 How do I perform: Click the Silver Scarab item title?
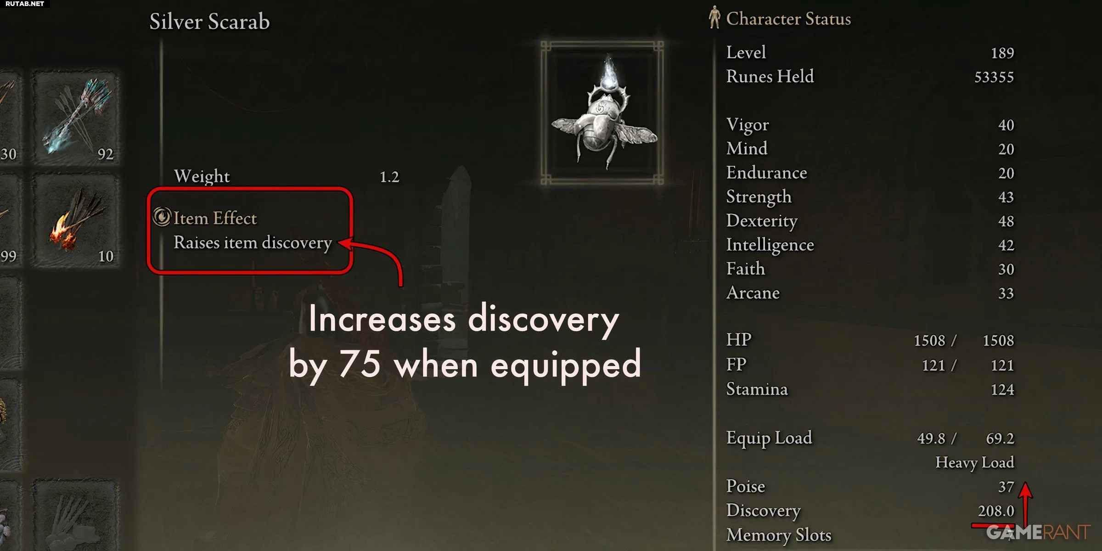209,22
